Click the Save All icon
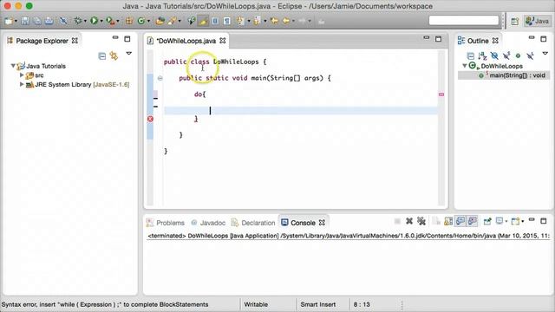Viewport: 555px width, 312px height. tap(36, 21)
